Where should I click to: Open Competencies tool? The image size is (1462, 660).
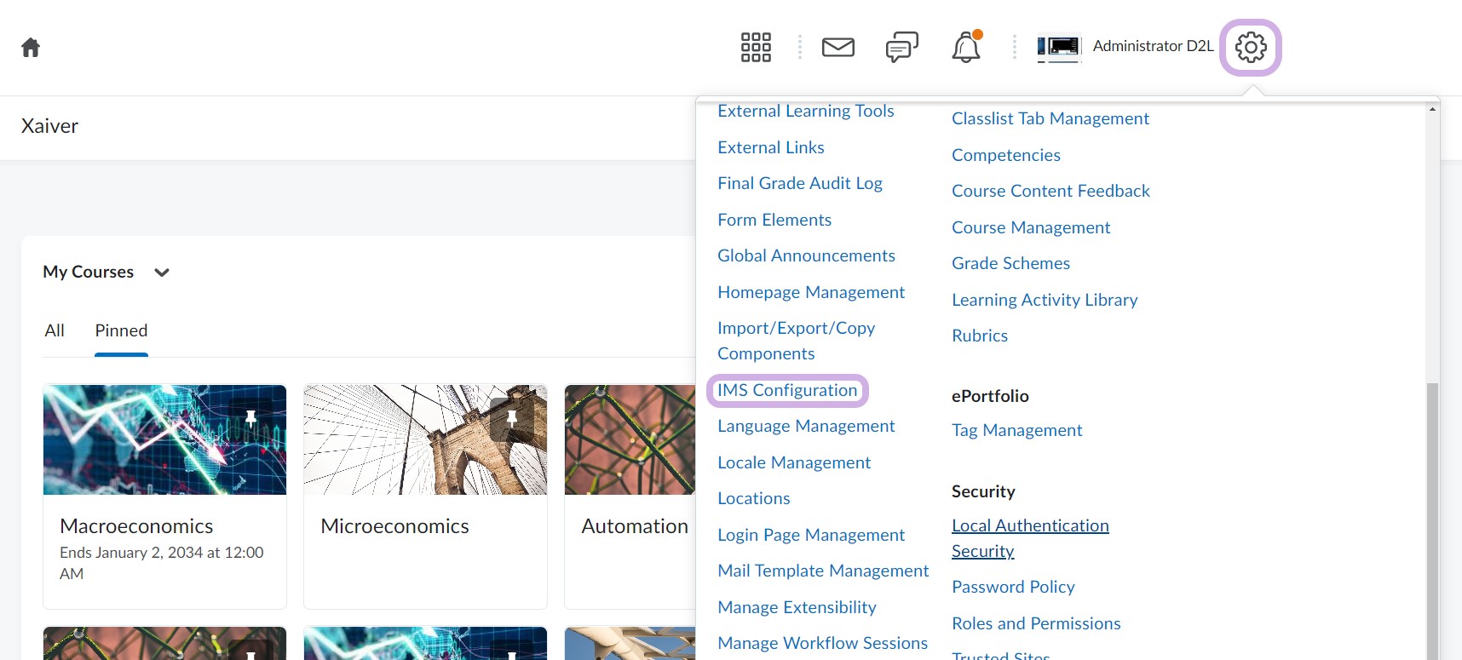1006,155
